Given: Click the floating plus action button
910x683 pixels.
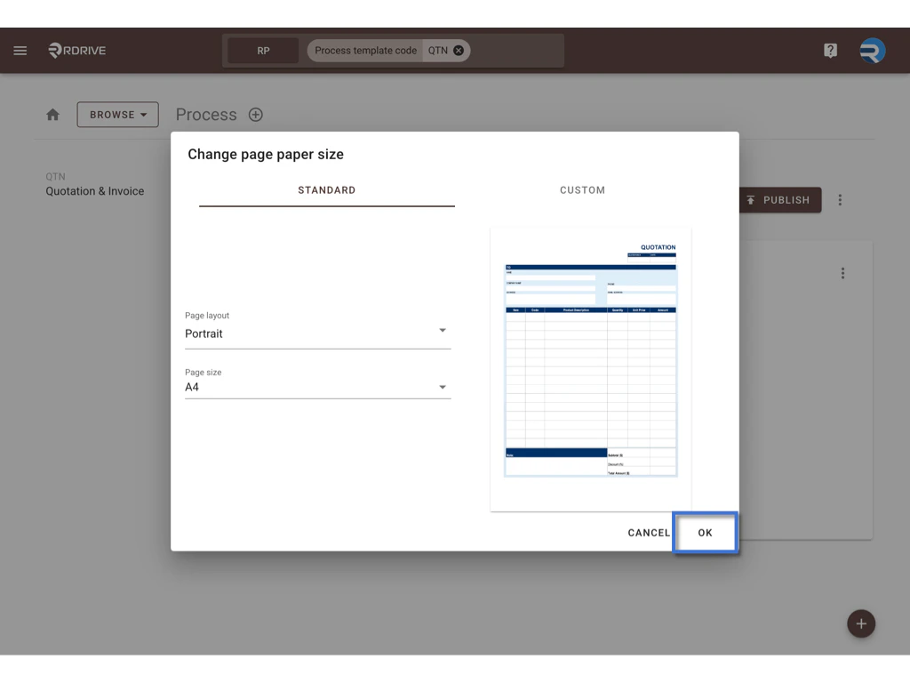Looking at the screenshot, I should [860, 623].
